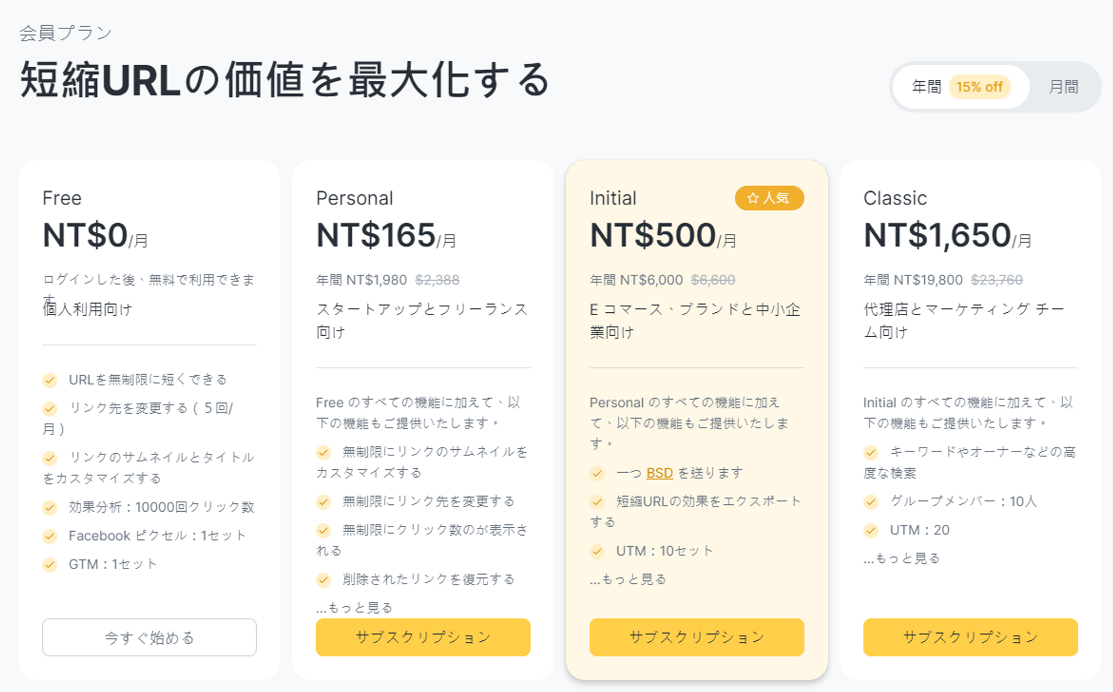Switch billing to 月間 monthly
1113x692 pixels.
tap(1063, 87)
